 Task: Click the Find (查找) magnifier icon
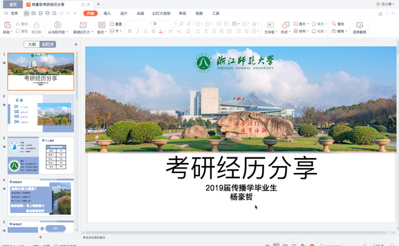click(334, 24)
